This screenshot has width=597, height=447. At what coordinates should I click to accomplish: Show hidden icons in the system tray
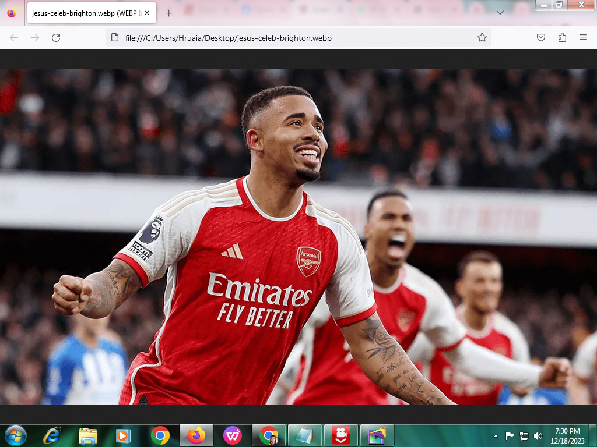(496, 436)
